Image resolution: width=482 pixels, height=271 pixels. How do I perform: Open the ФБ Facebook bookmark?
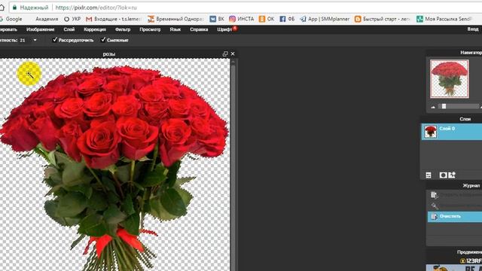(x=287, y=19)
